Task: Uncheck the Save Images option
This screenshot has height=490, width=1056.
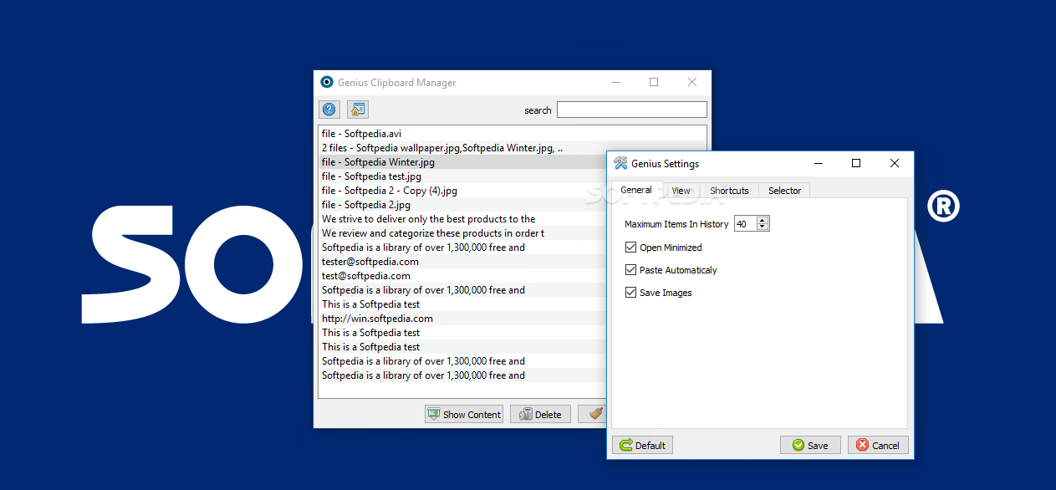Action: [x=630, y=293]
